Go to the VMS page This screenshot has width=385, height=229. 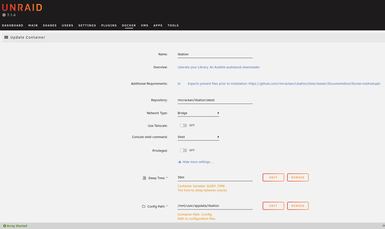tap(145, 25)
